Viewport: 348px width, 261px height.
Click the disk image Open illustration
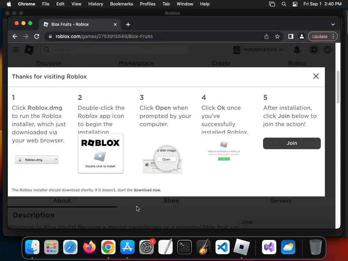point(162,159)
